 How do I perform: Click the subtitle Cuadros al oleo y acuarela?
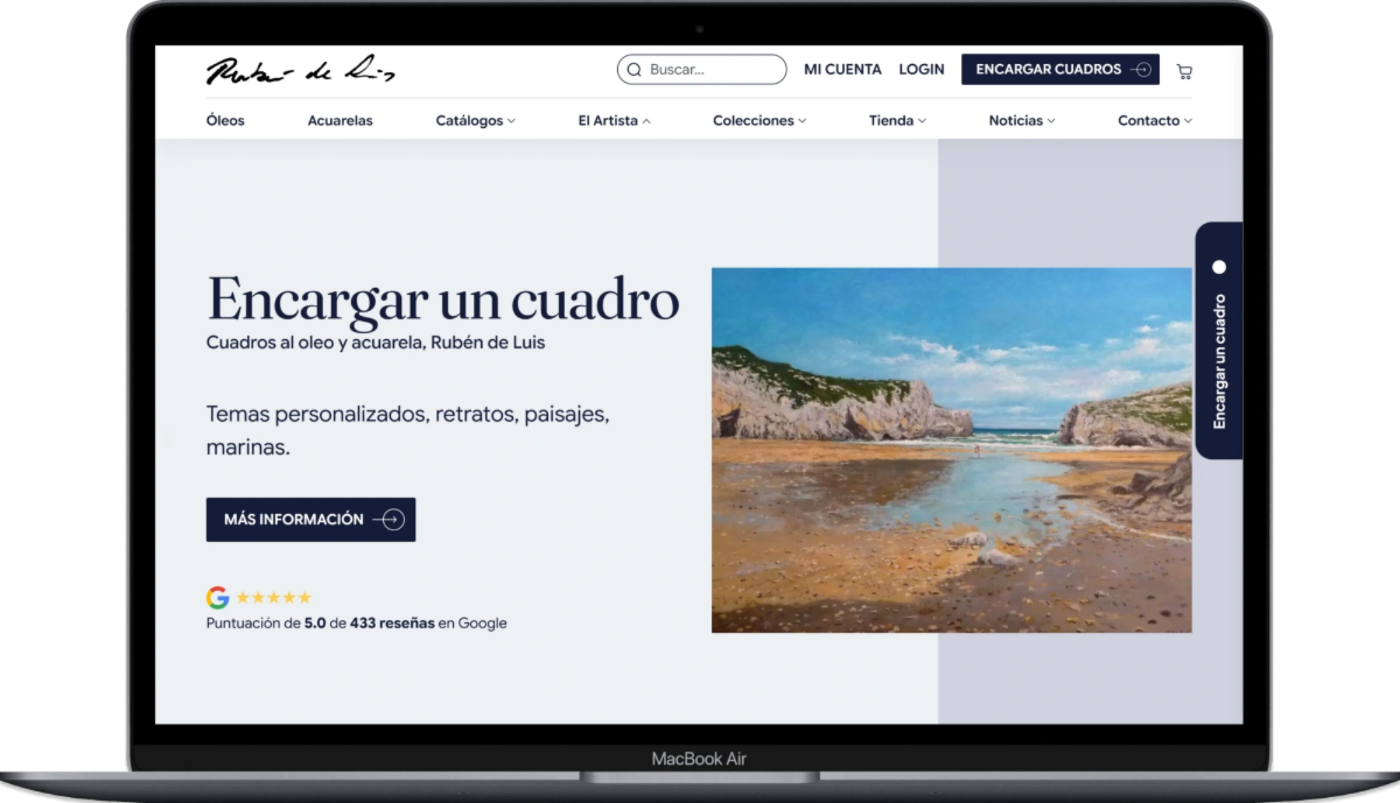tap(375, 343)
